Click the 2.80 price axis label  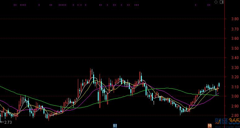tap(235, 116)
